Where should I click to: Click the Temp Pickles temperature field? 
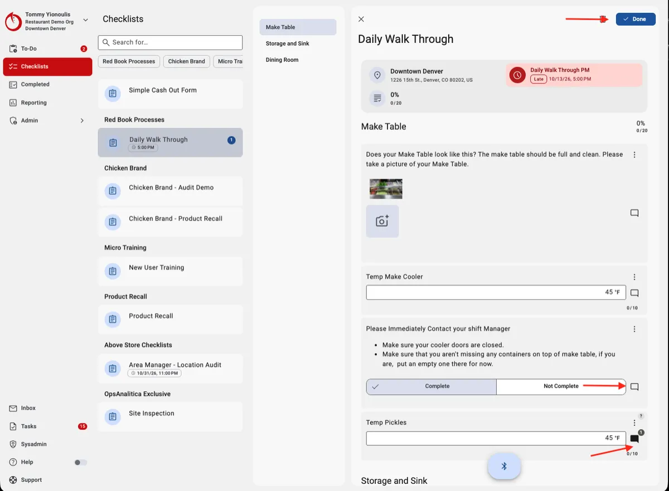tap(496, 438)
